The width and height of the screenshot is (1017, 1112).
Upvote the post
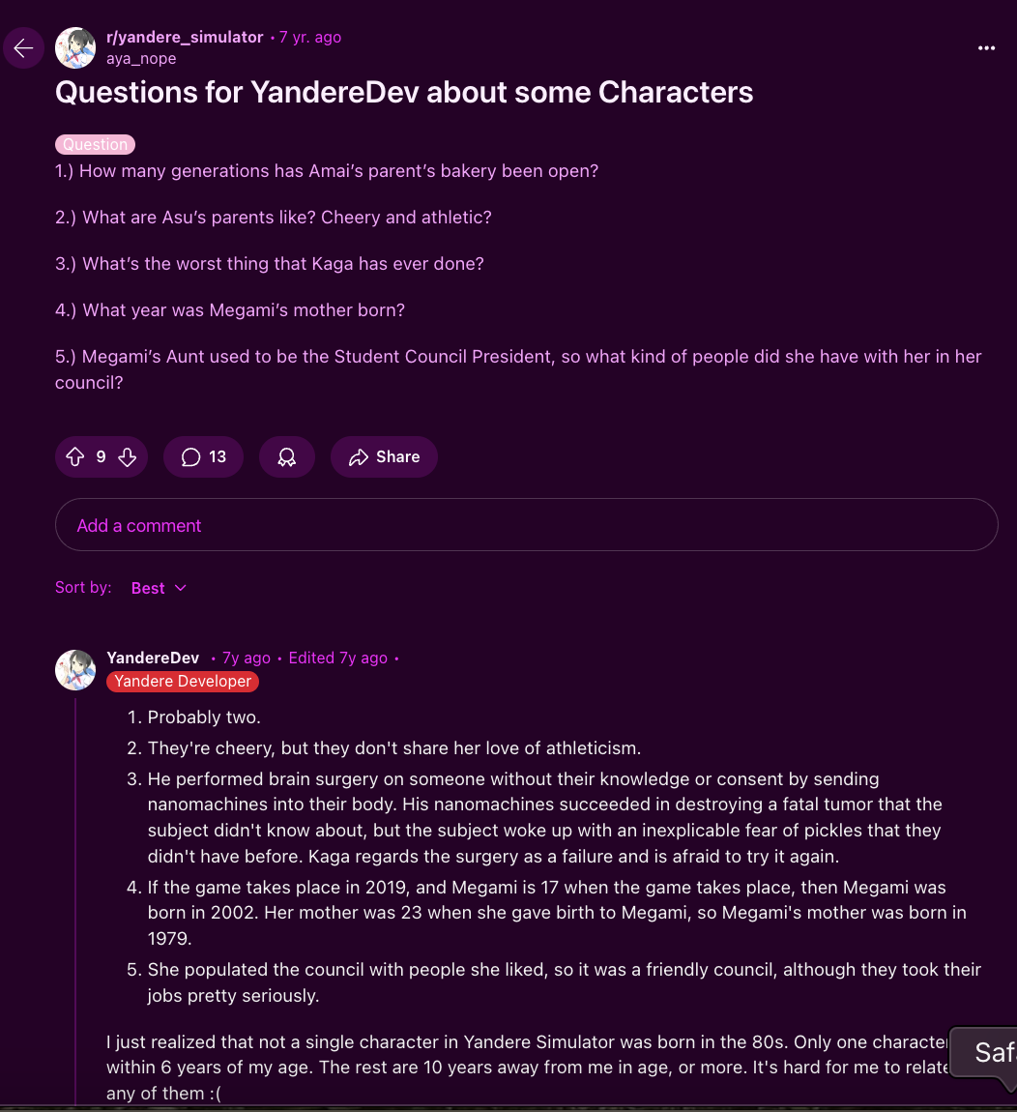[x=75, y=457]
